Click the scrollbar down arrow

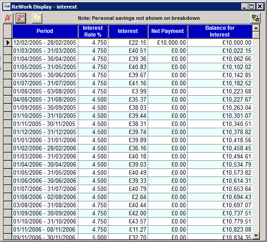coord(256,236)
